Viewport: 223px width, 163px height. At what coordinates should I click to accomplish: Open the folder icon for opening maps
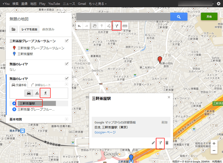(x=14, y=29)
